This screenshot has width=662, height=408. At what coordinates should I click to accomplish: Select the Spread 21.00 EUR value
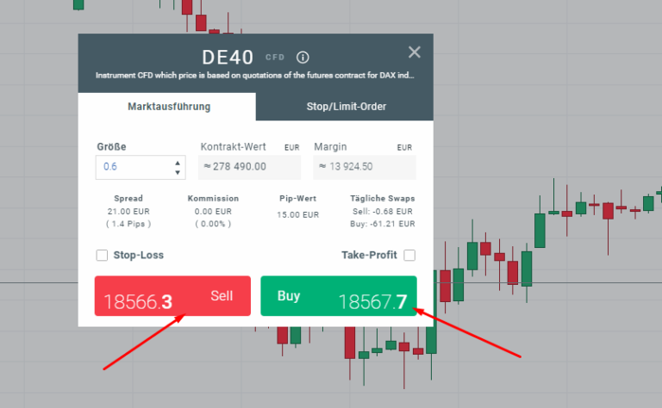point(128,211)
